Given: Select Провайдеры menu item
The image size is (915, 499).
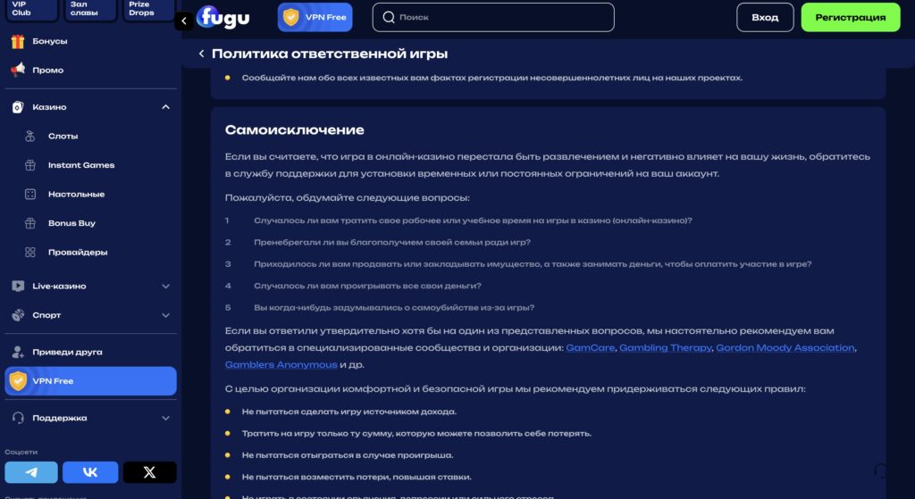Looking at the screenshot, I should pyautogui.click(x=78, y=252).
